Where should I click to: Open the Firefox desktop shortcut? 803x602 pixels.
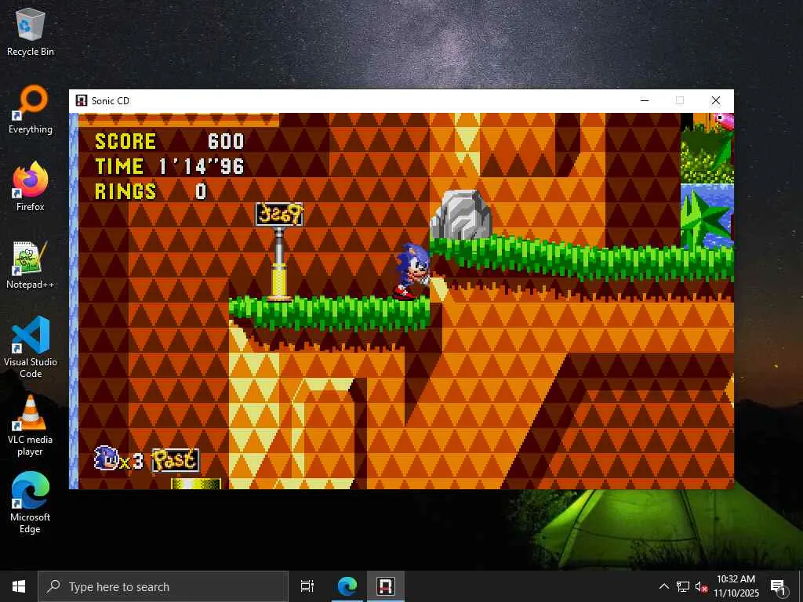[31, 187]
